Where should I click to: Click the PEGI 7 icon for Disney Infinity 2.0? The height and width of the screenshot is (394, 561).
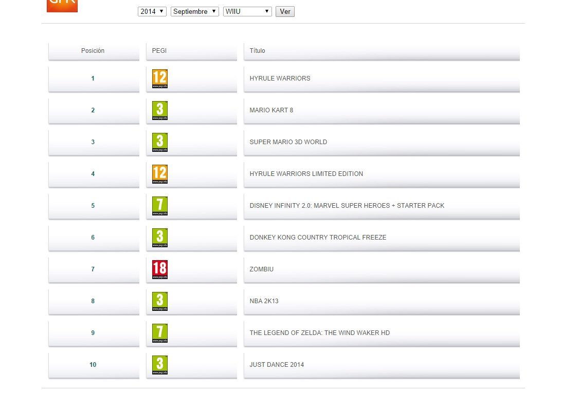click(159, 206)
